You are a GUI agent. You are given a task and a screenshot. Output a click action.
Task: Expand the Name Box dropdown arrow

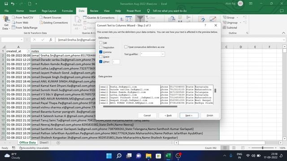(22, 40)
